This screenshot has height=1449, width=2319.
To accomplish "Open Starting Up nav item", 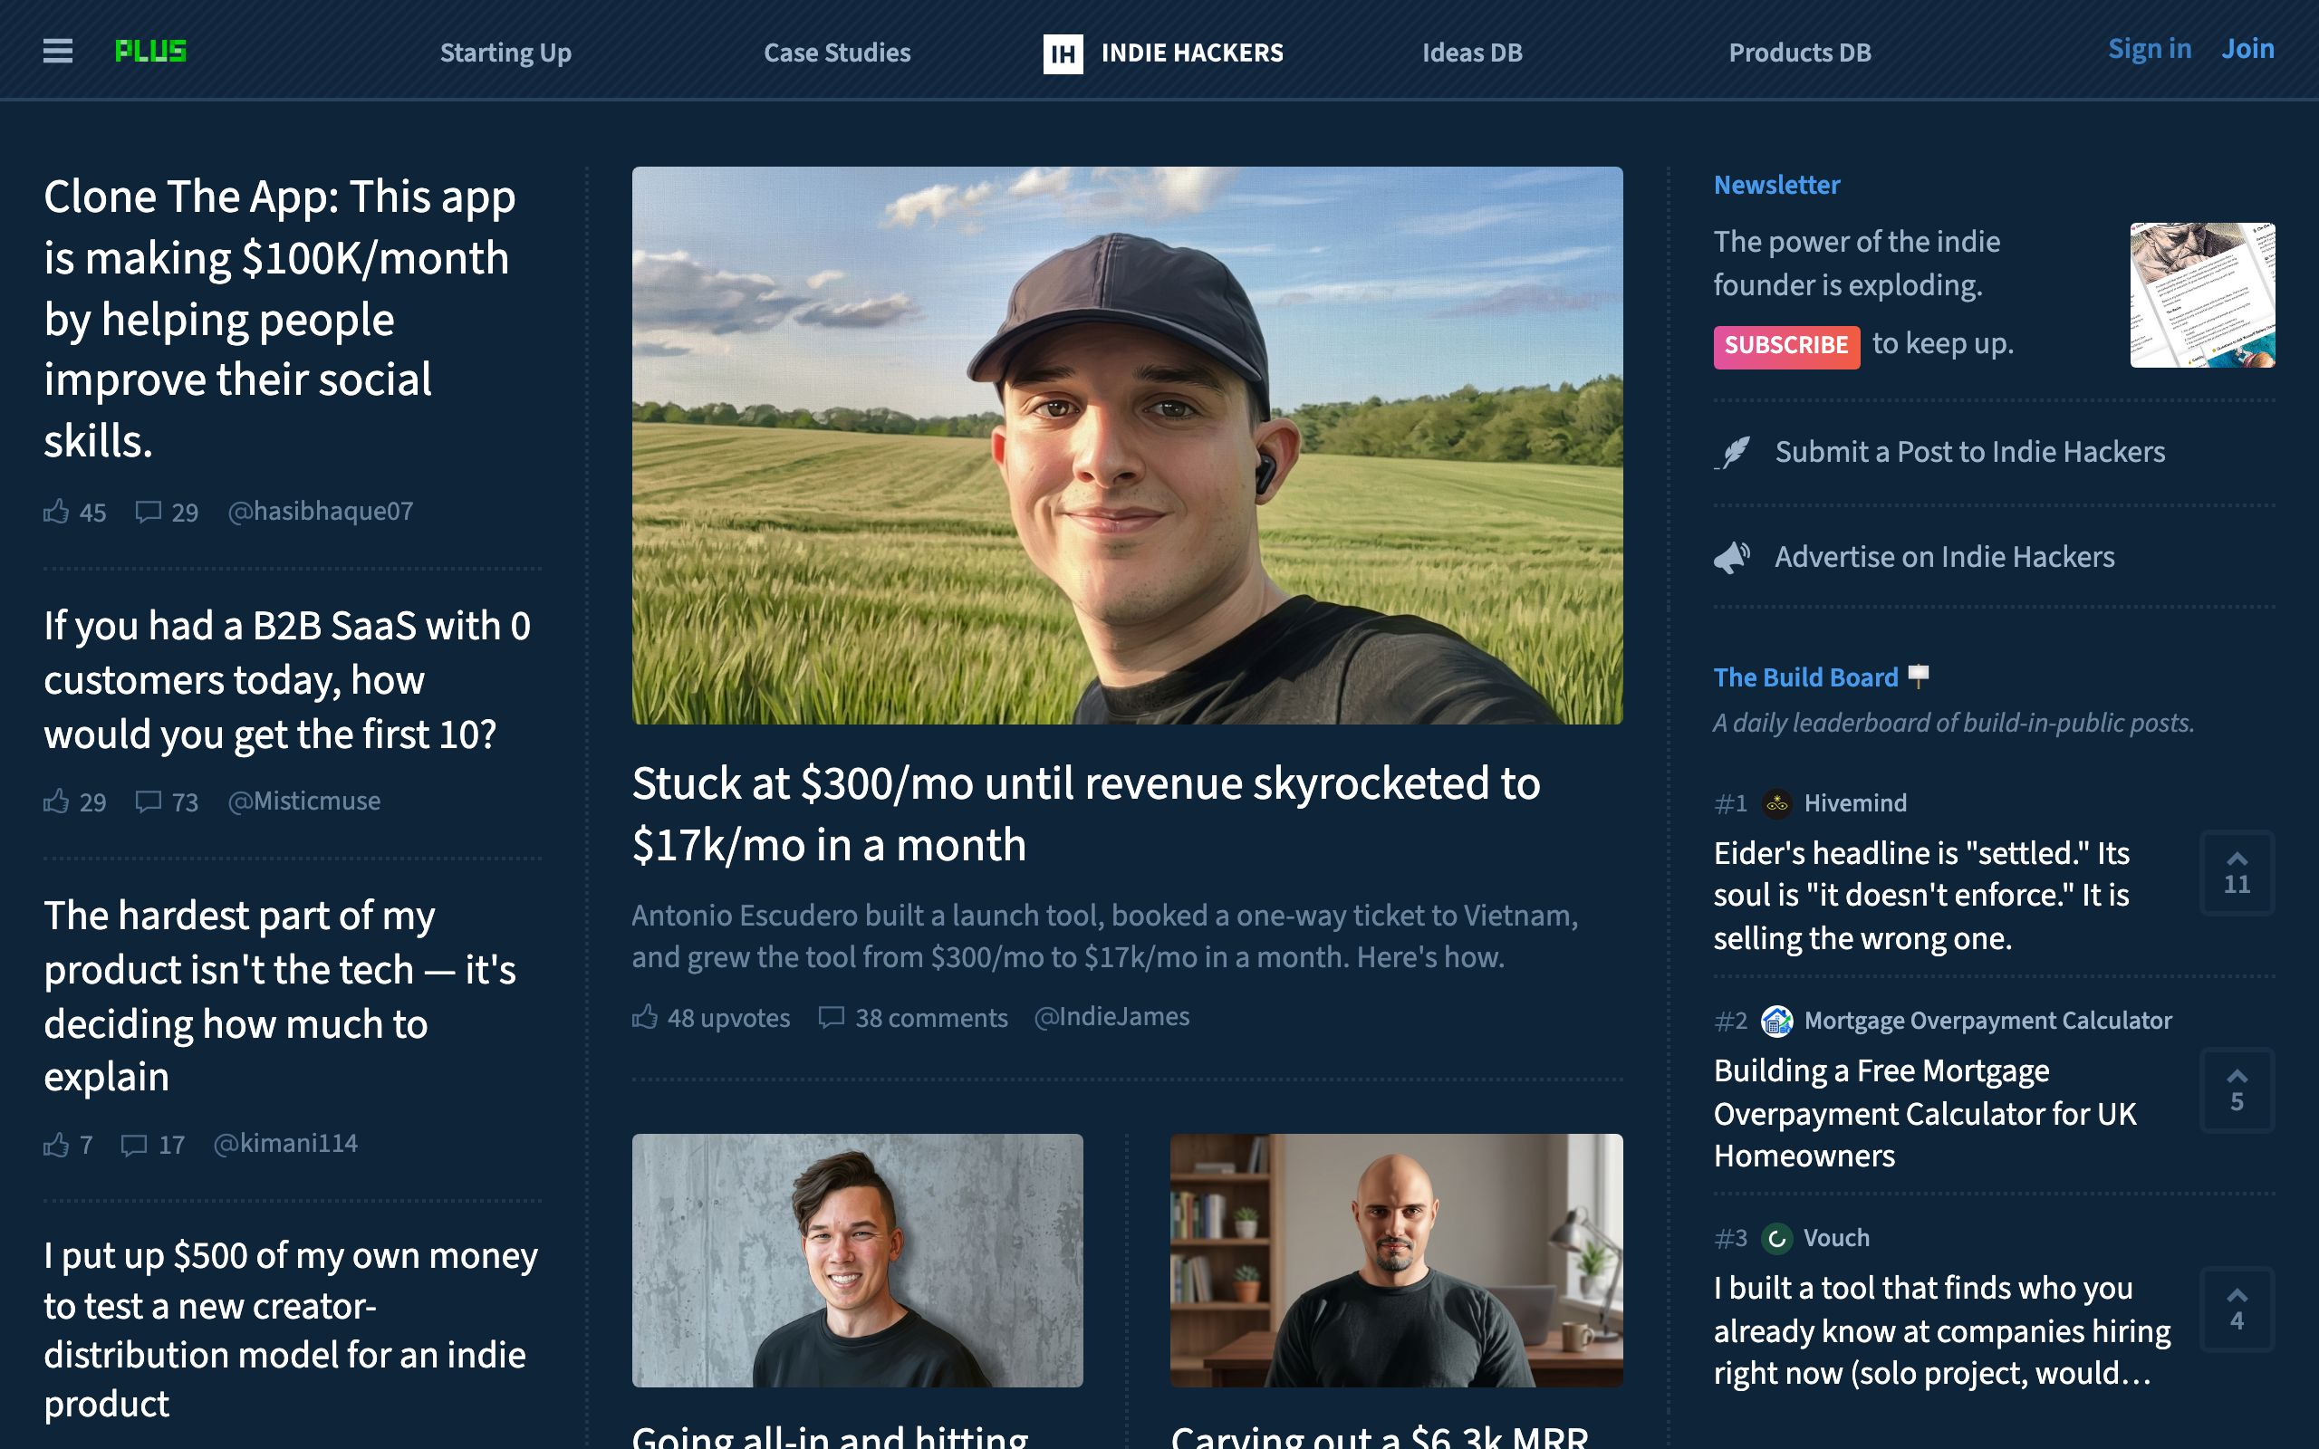I will [506, 53].
